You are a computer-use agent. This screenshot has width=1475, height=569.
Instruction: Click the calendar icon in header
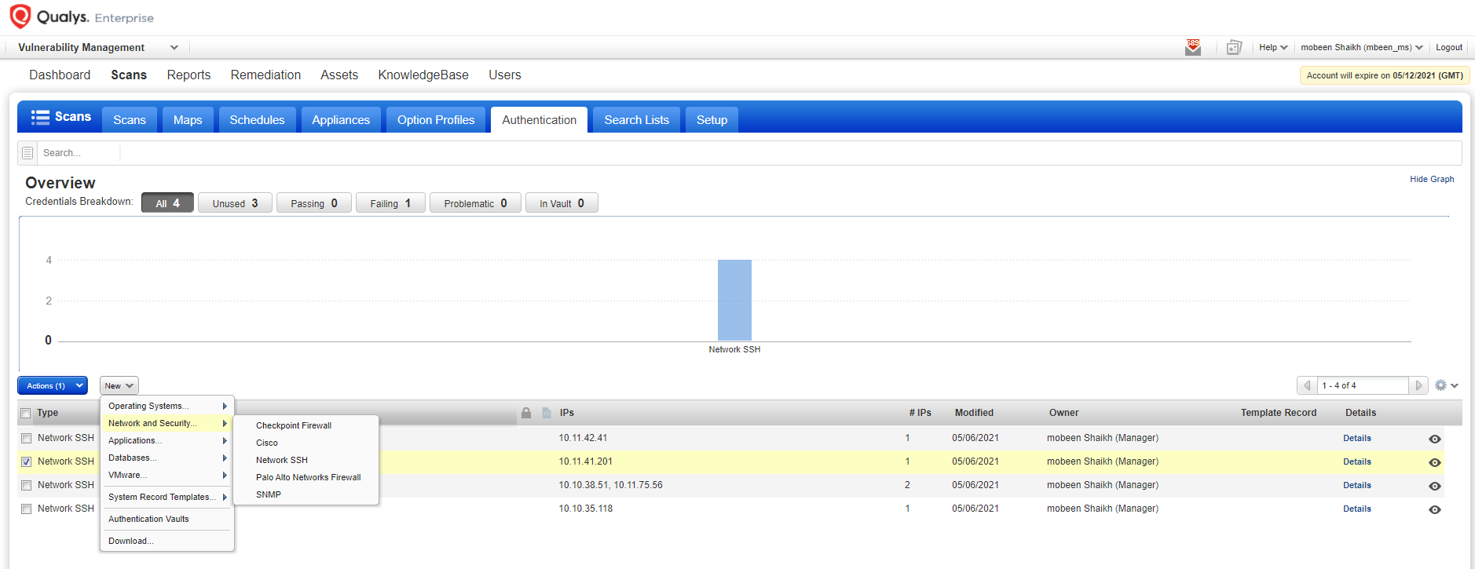1234,48
